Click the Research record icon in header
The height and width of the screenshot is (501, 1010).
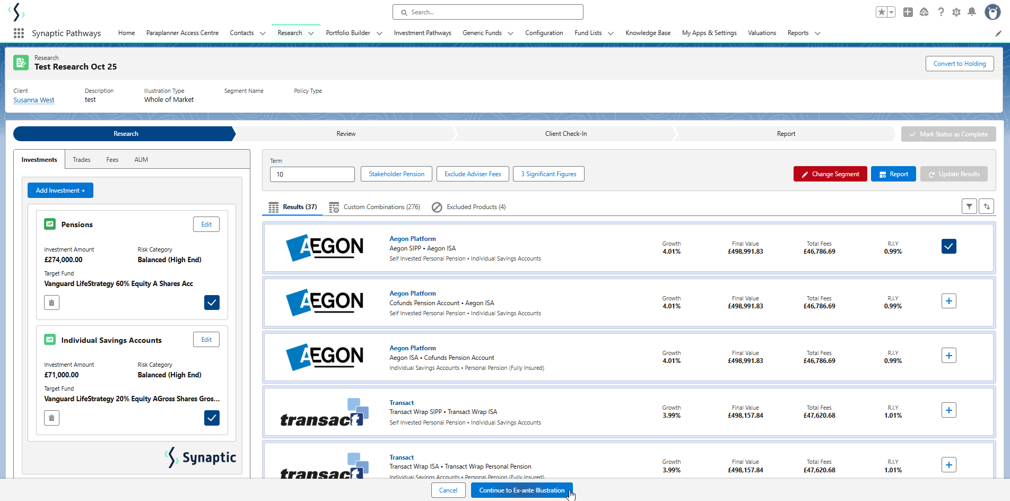[21, 63]
